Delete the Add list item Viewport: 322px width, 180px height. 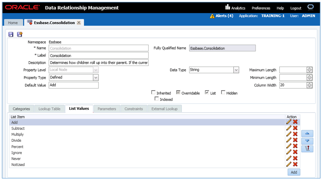[x=295, y=122]
